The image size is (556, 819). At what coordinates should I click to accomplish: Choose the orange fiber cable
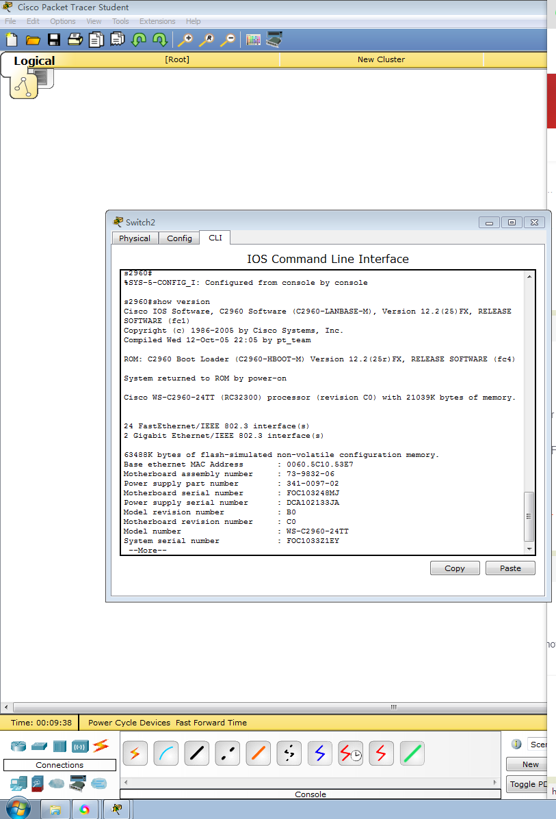tap(259, 753)
